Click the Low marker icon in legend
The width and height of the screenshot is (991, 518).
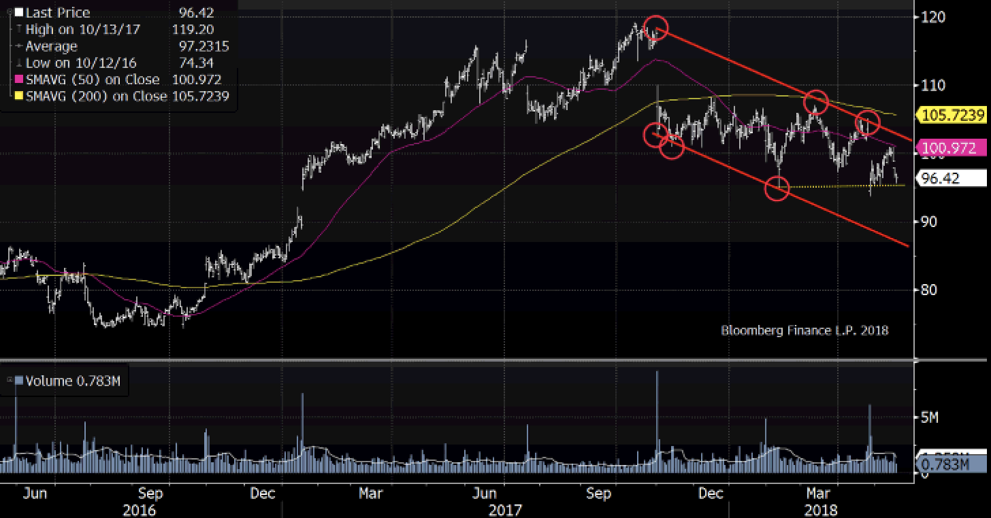(x=19, y=63)
